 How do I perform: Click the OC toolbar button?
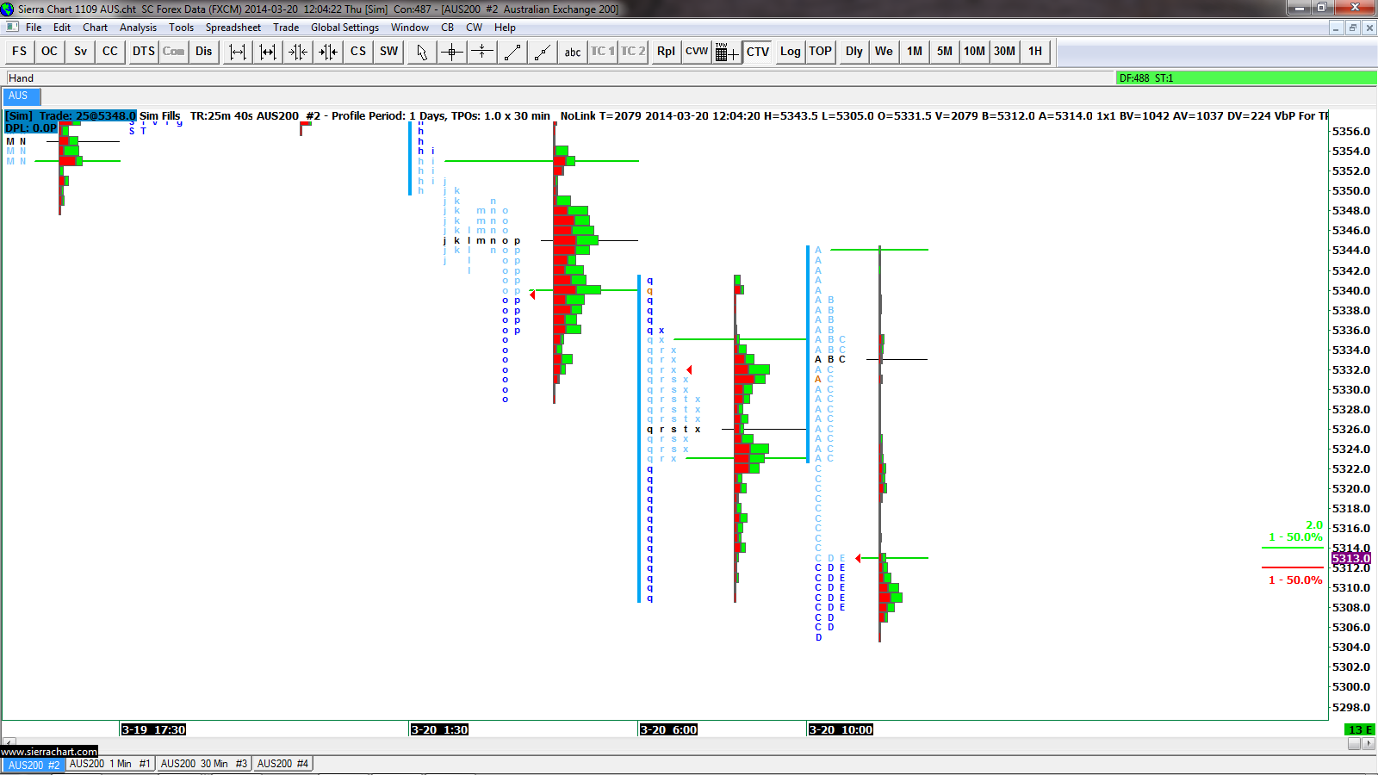point(49,52)
